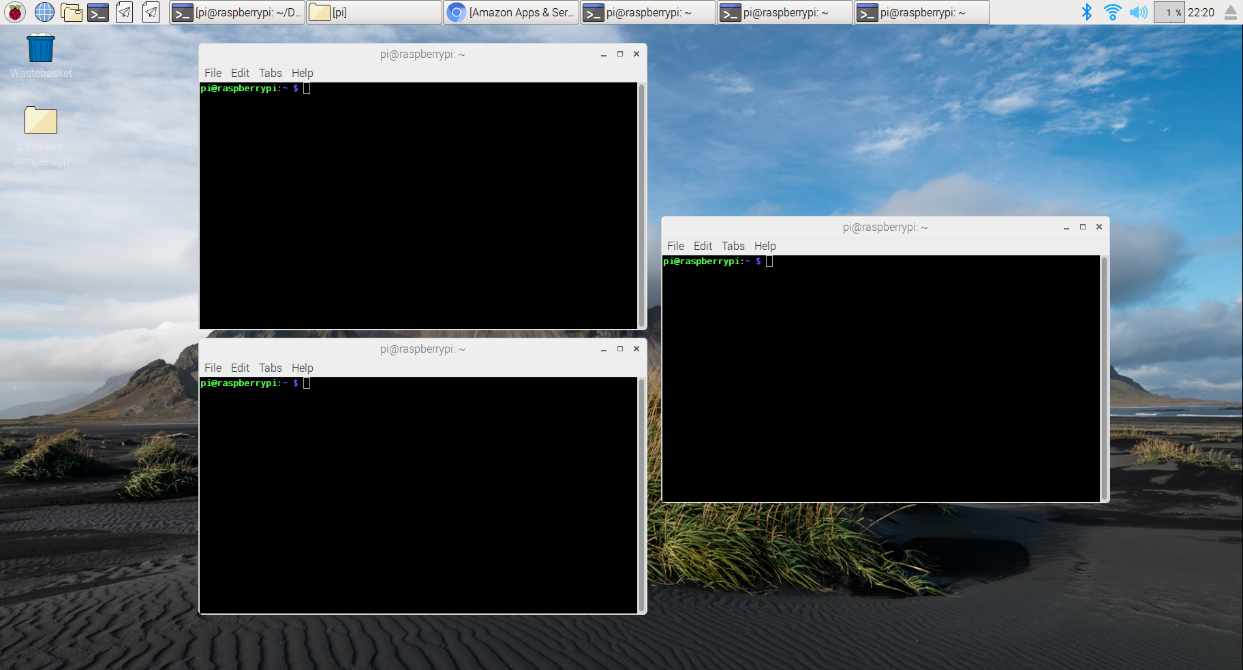Image resolution: width=1243 pixels, height=670 pixels.
Task: Open the File Manager from the taskbar
Action: coord(71,12)
